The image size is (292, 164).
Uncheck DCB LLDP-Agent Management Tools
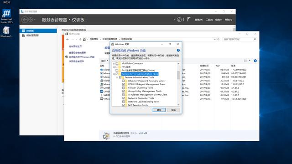coord(124,84)
